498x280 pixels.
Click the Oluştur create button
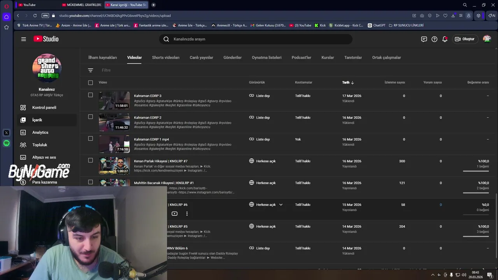coord(465,39)
